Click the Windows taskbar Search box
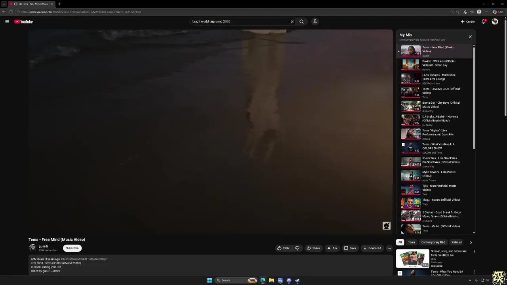Screen dimensions: 507x285 pos(237,280)
